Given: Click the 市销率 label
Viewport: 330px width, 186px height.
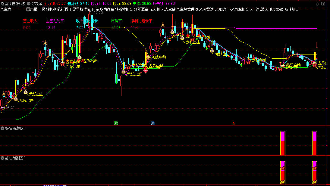Looking at the screenshot, I should point(117,21).
